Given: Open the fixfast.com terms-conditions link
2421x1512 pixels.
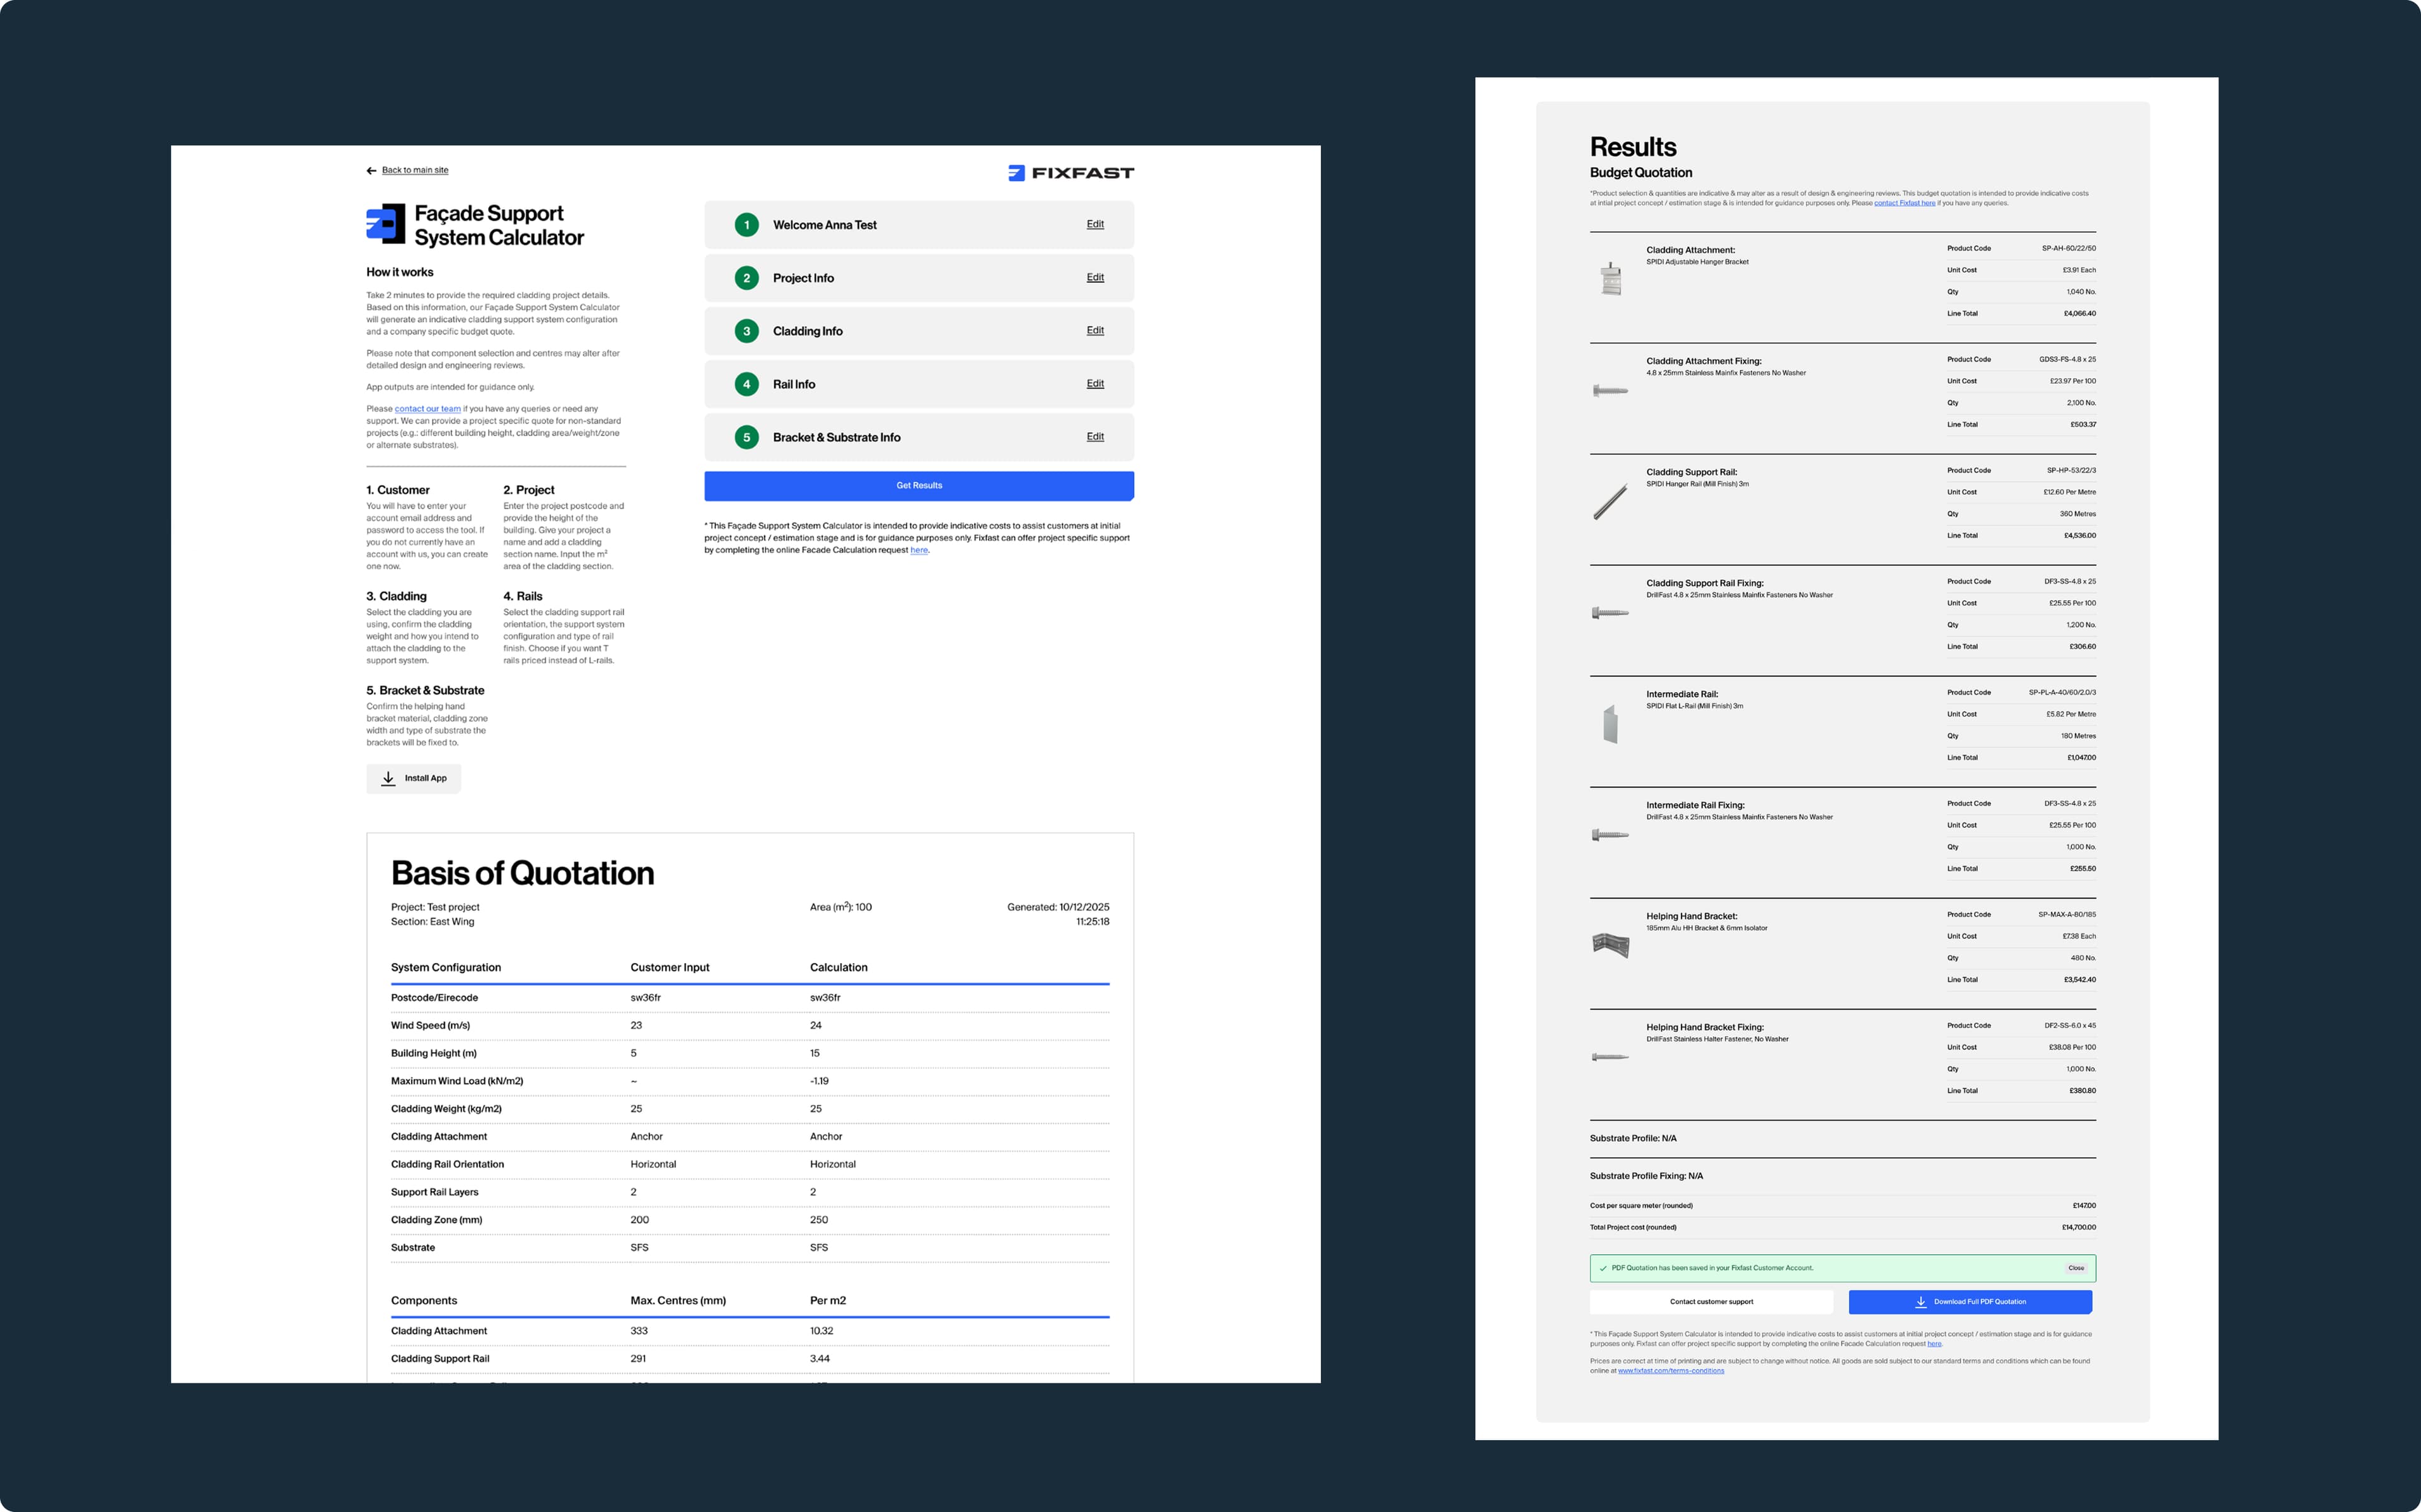Looking at the screenshot, I should (1670, 1371).
